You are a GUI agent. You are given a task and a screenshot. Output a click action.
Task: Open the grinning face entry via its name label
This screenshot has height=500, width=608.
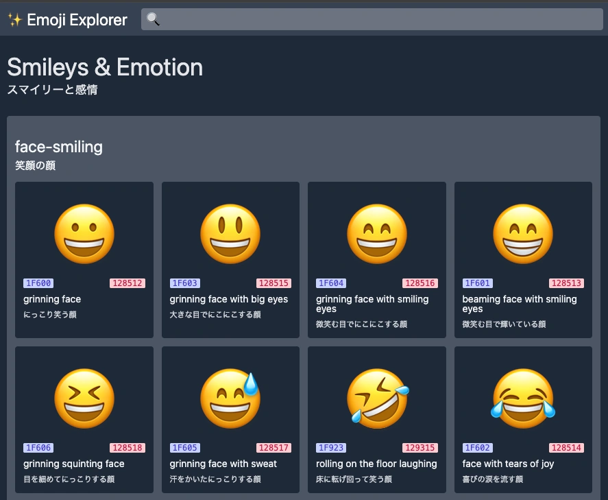tap(52, 299)
